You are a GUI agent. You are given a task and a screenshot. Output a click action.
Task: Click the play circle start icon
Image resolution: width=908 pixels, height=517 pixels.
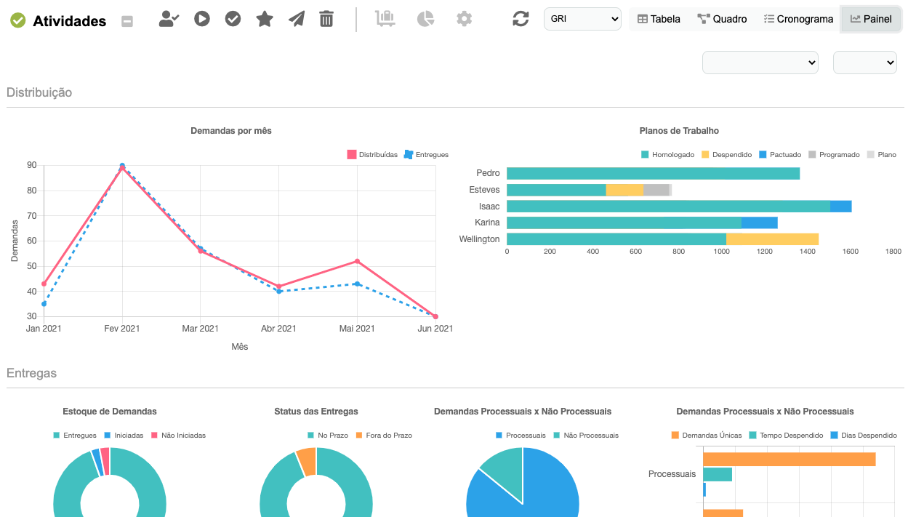(x=202, y=19)
